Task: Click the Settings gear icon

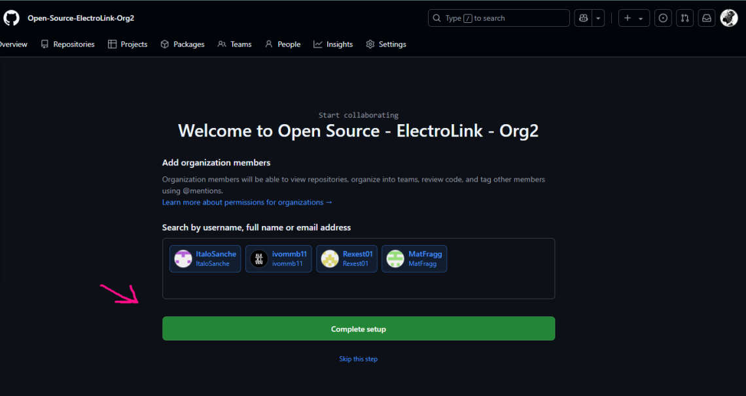Action: click(370, 44)
